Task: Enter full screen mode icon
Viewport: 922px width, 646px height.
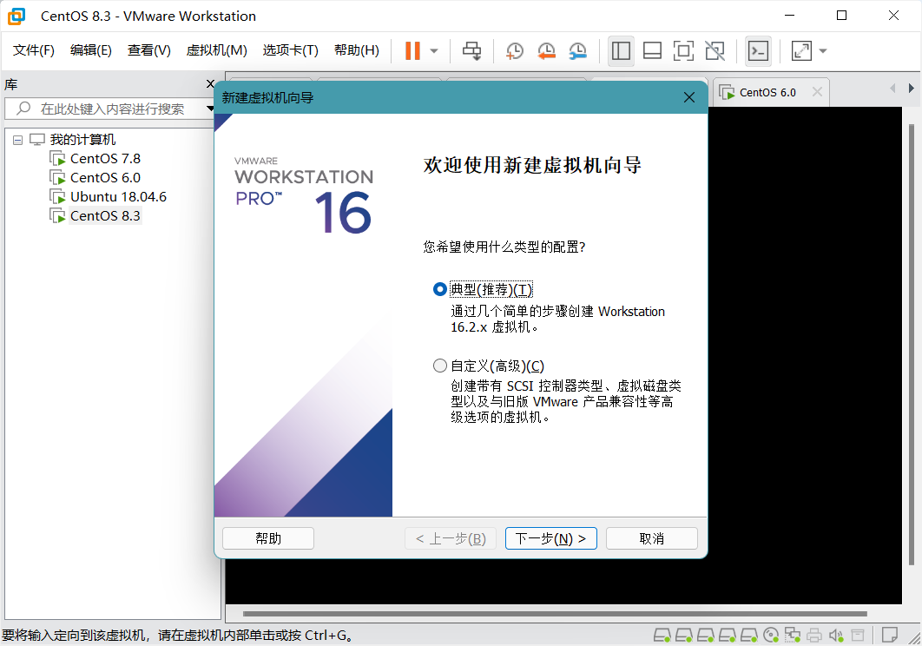Action: [x=683, y=50]
